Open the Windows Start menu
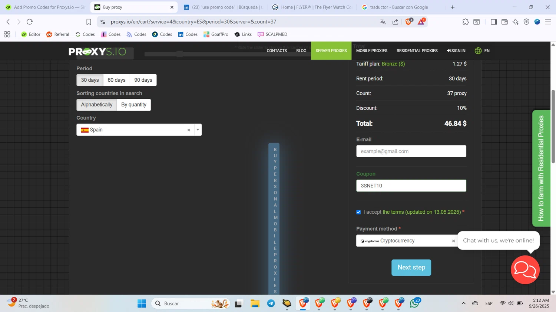Screen dimensions: 556x312 [x=142, y=303]
